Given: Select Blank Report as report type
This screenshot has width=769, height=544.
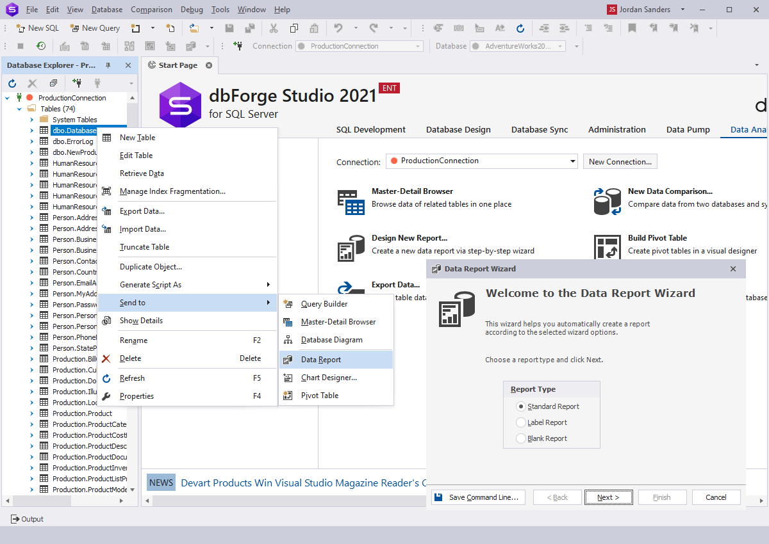Looking at the screenshot, I should (522, 438).
